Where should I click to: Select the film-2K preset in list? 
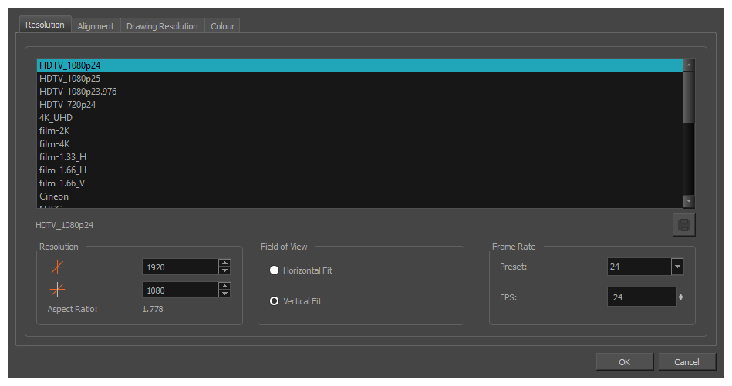pyautogui.click(x=54, y=131)
